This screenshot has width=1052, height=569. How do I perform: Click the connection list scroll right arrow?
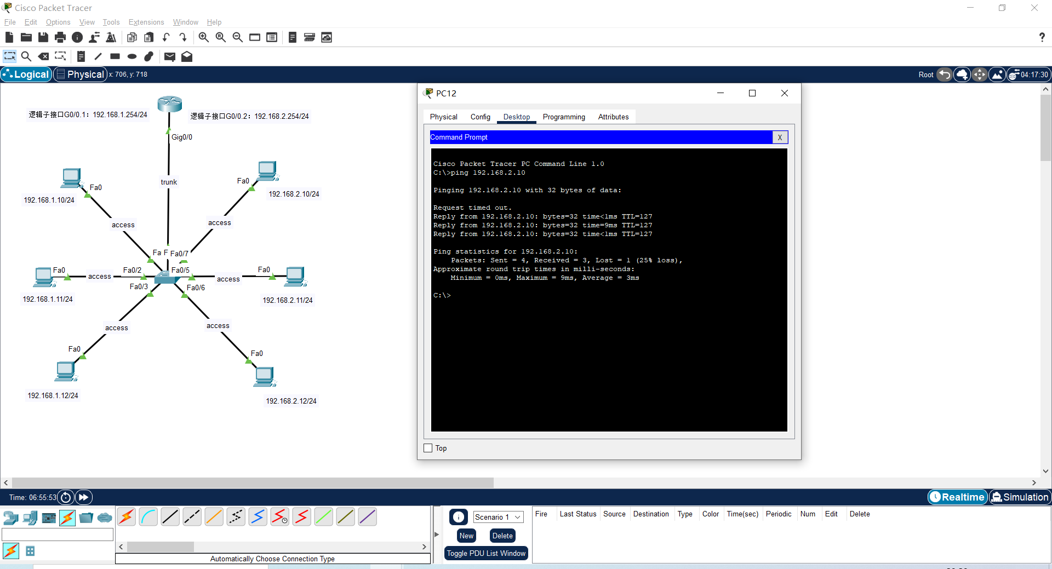click(424, 547)
